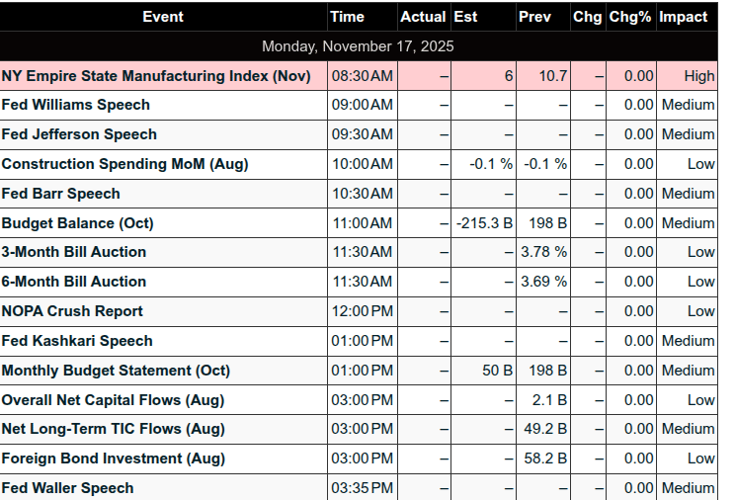Click the High impact cell
Screen dimensions: 736x500
[698, 76]
